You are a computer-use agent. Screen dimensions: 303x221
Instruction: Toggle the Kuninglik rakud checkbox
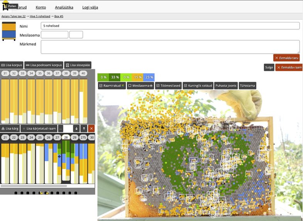point(186,86)
